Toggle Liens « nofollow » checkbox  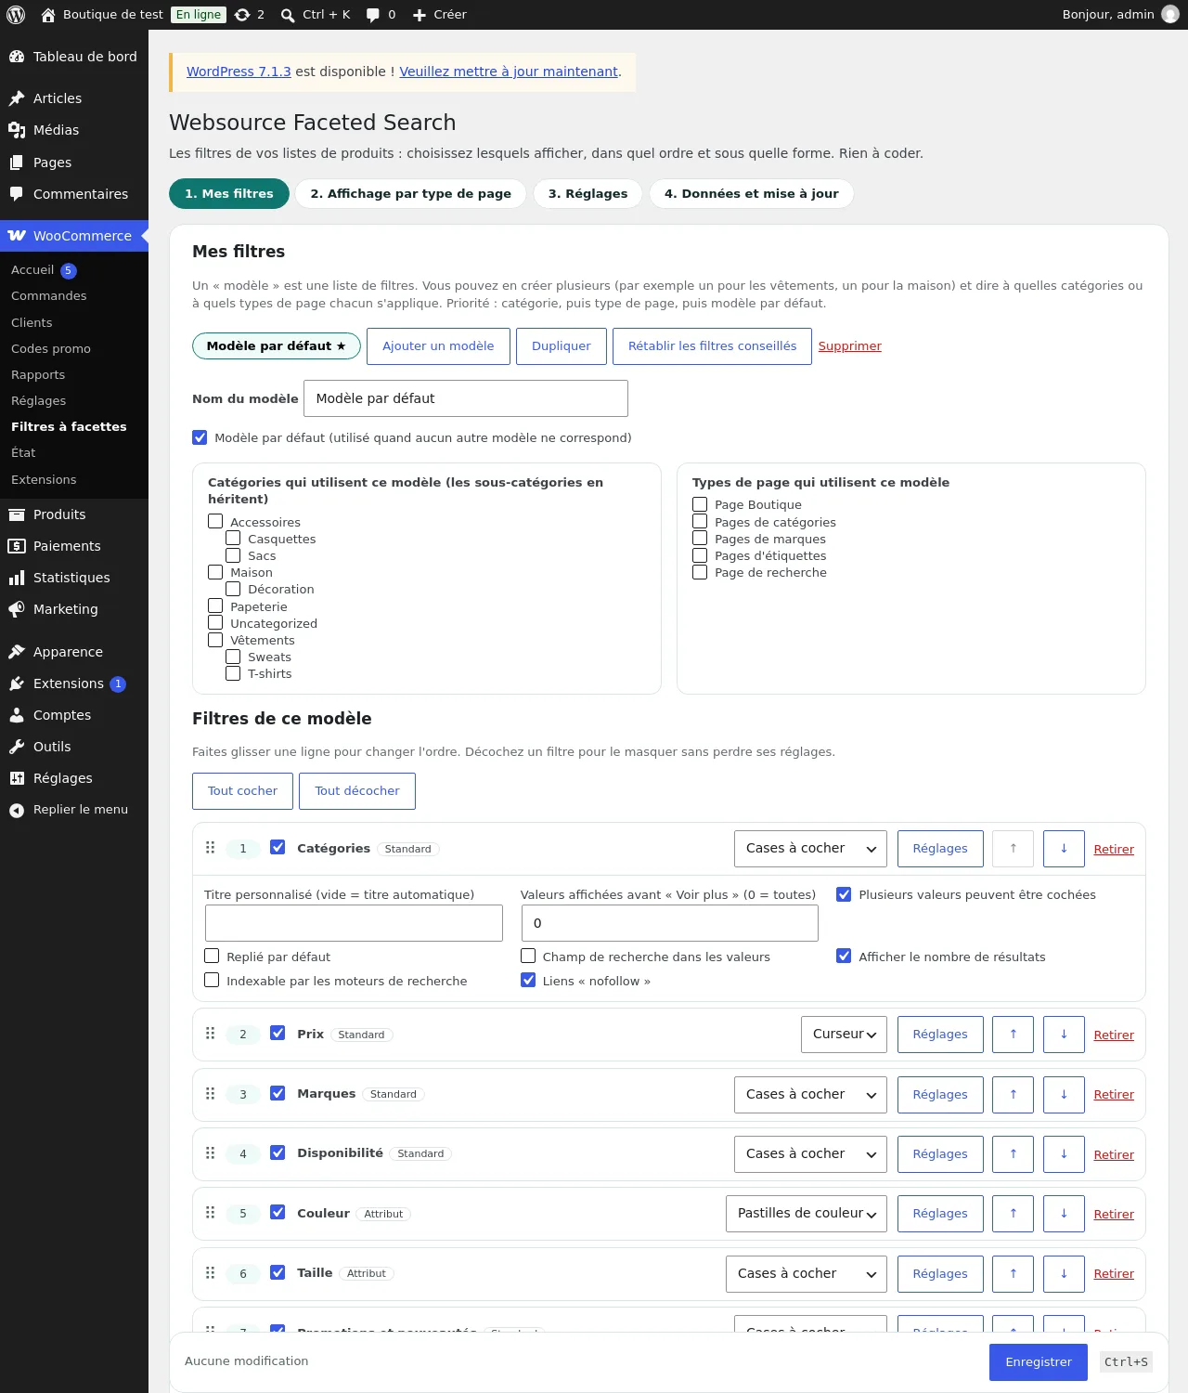(x=528, y=981)
